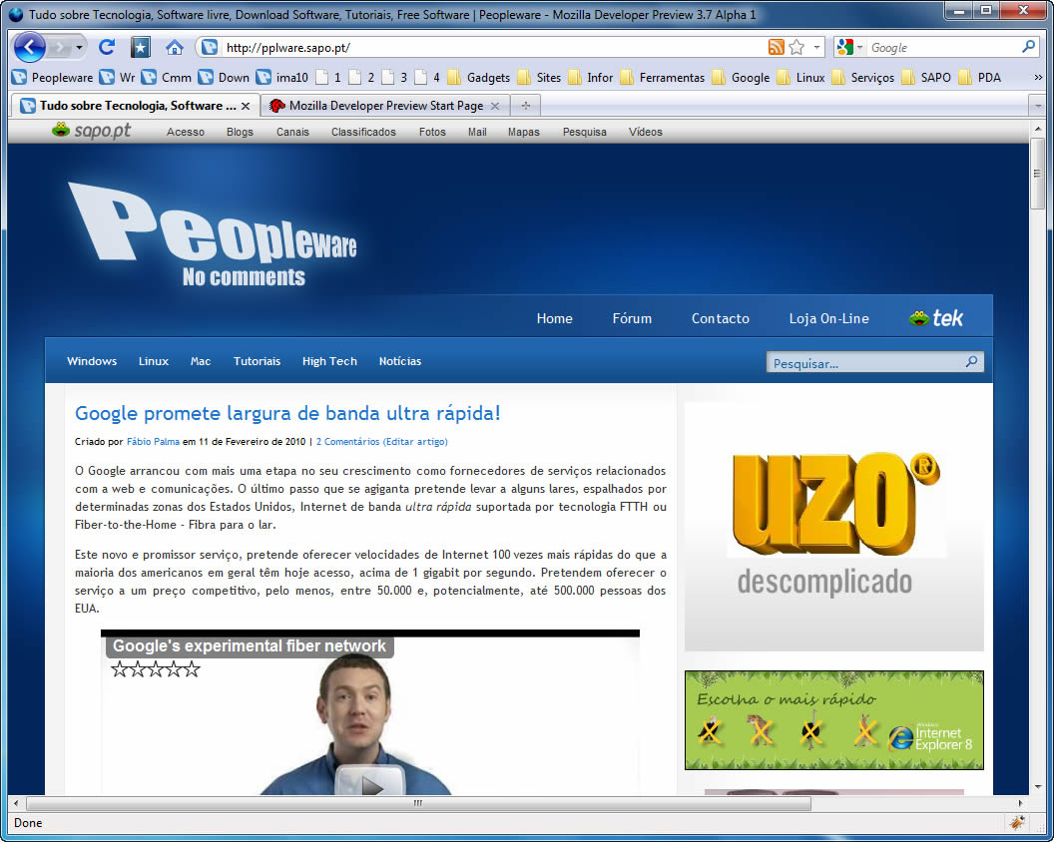The height and width of the screenshot is (842, 1054).
Task: Reload the page with the refresh icon
Action: 107,47
